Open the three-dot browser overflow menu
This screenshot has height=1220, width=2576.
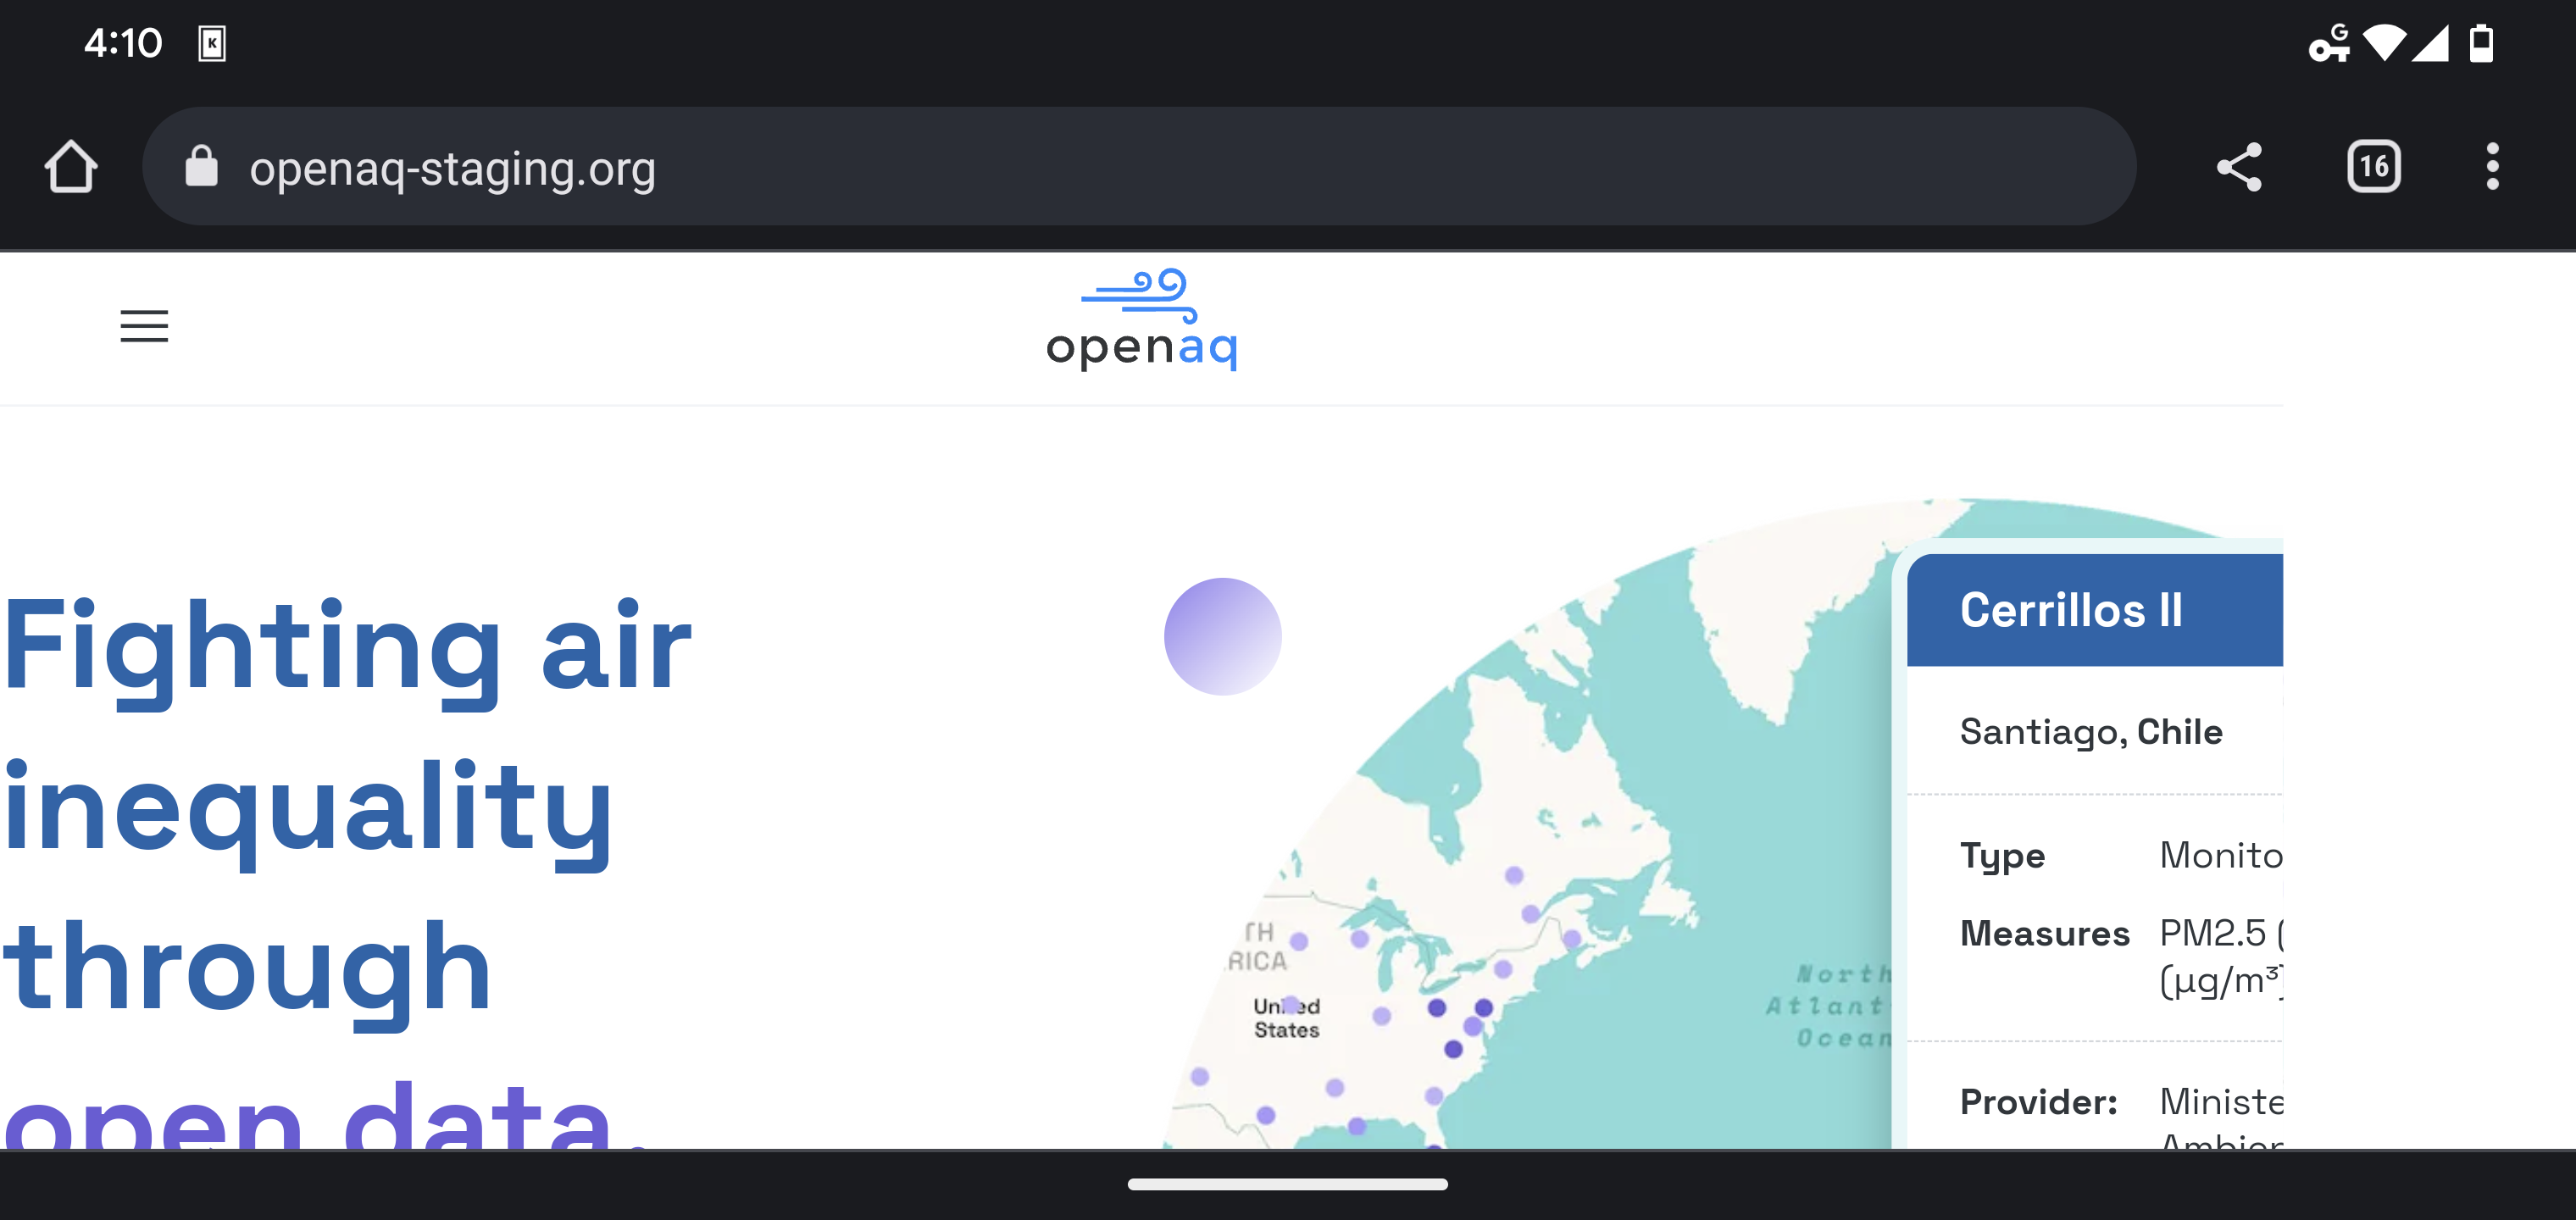(x=2492, y=166)
